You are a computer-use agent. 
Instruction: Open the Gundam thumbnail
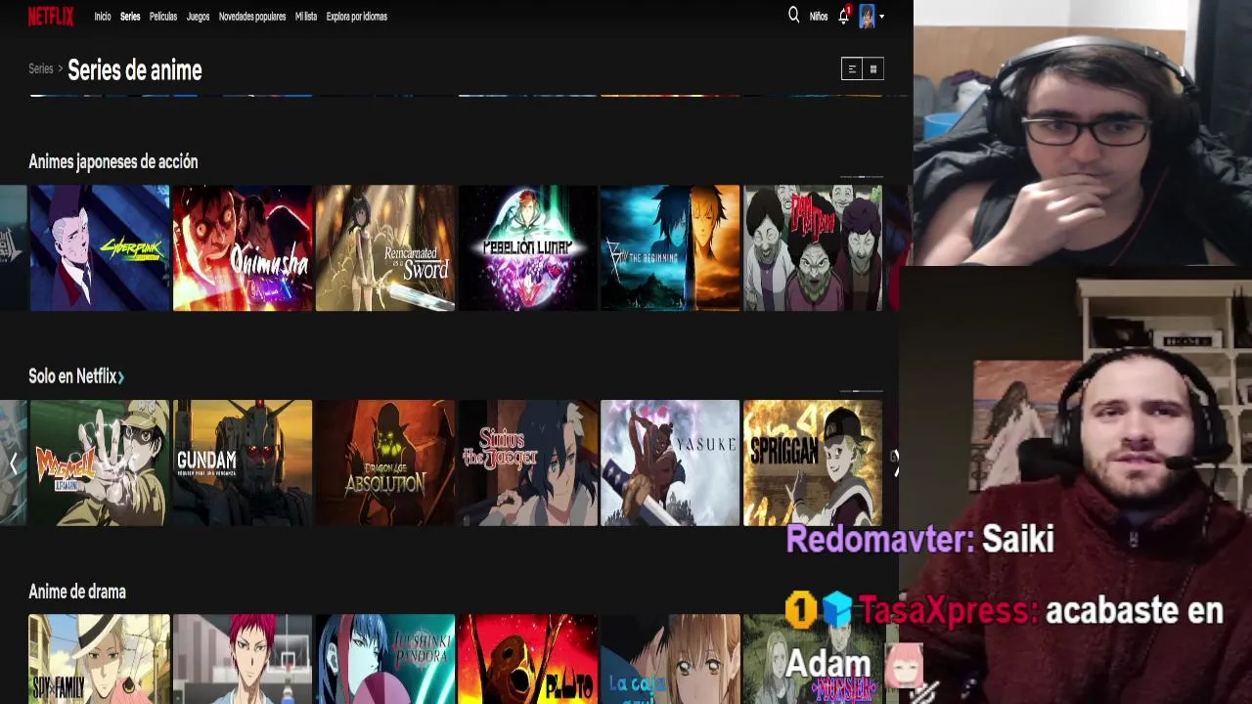click(243, 463)
